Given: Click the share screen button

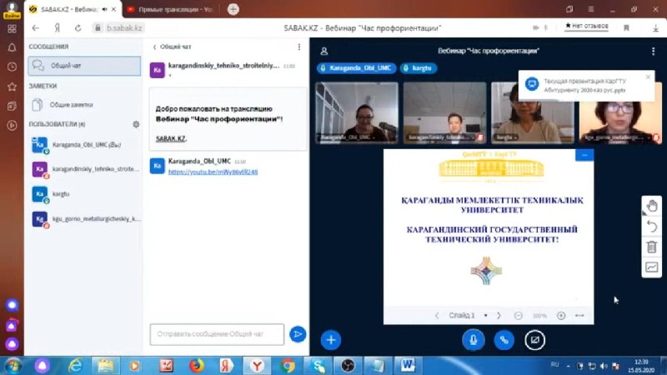Looking at the screenshot, I should tap(534, 340).
